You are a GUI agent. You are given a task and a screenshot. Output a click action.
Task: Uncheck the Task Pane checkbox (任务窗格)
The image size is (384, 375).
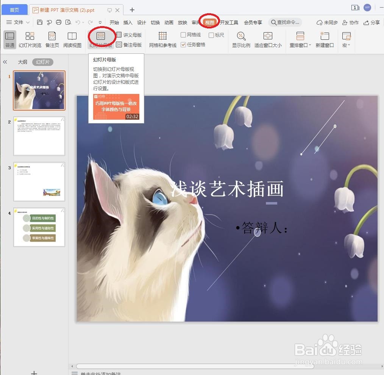(x=183, y=45)
